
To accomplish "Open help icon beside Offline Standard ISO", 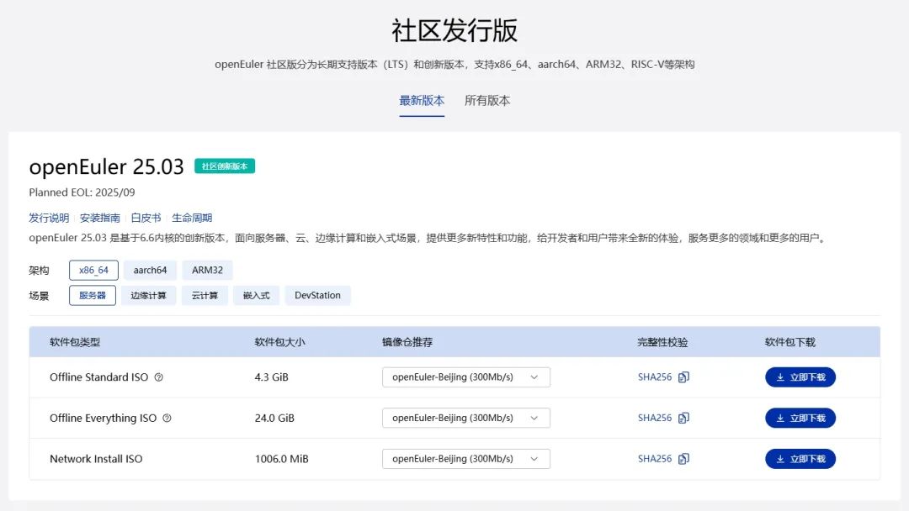I will [x=158, y=377].
